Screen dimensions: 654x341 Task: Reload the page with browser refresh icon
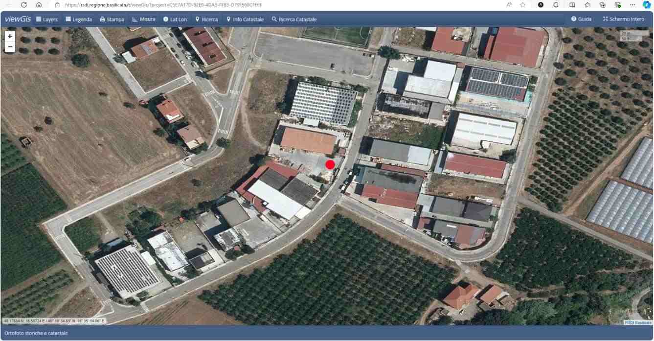click(23, 4)
